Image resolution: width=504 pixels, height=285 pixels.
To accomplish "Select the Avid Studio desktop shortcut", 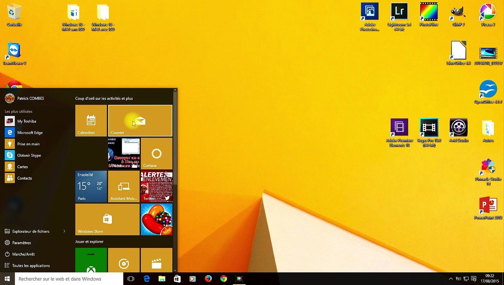I will click(458, 131).
